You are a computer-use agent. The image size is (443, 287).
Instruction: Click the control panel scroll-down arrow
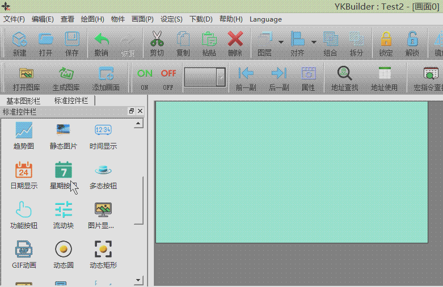[137, 280]
